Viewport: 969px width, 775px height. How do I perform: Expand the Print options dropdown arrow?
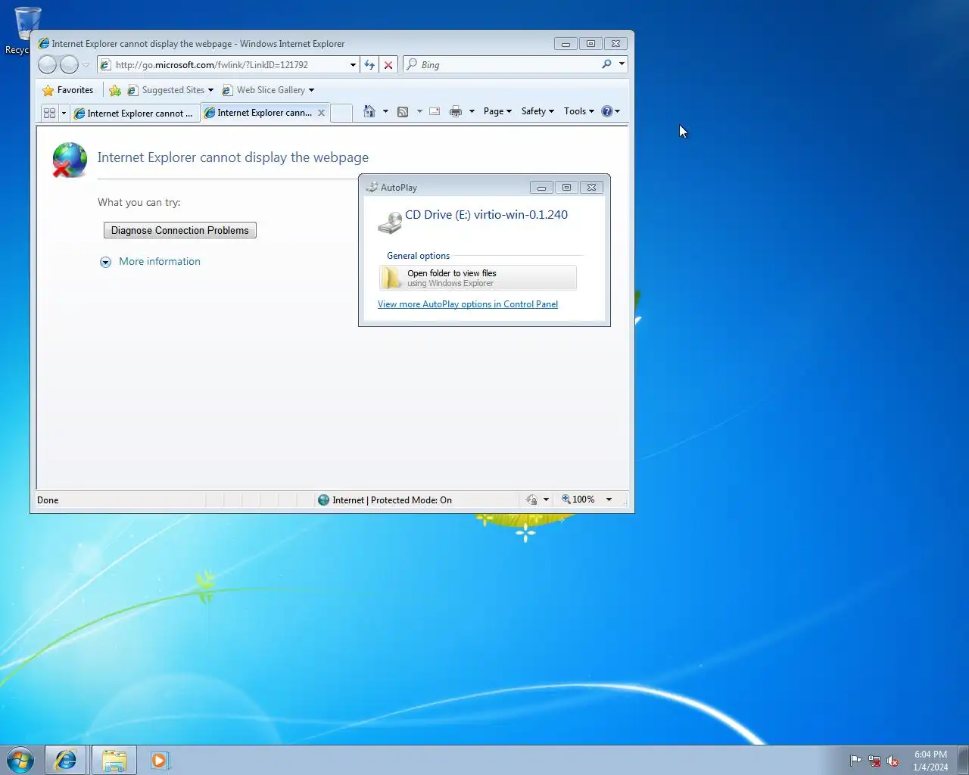[472, 111]
